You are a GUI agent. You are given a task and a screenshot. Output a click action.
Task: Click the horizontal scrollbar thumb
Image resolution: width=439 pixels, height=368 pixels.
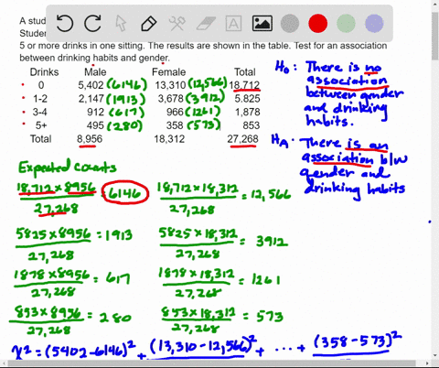click(x=211, y=363)
